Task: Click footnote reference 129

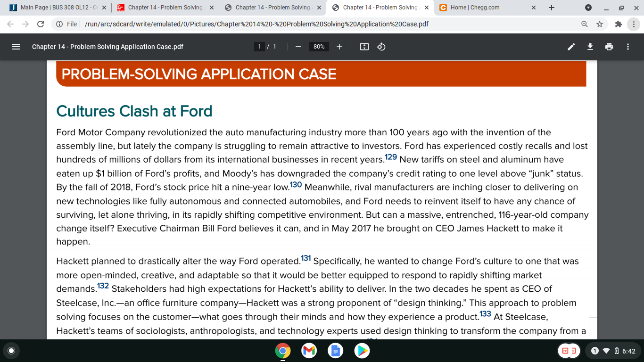Action: click(391, 157)
